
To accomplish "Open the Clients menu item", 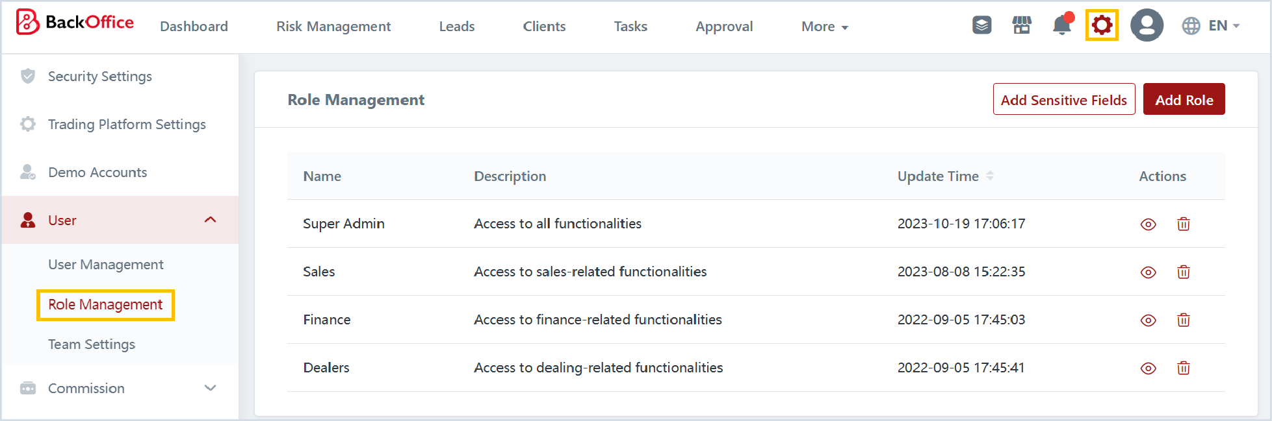I will (x=544, y=27).
